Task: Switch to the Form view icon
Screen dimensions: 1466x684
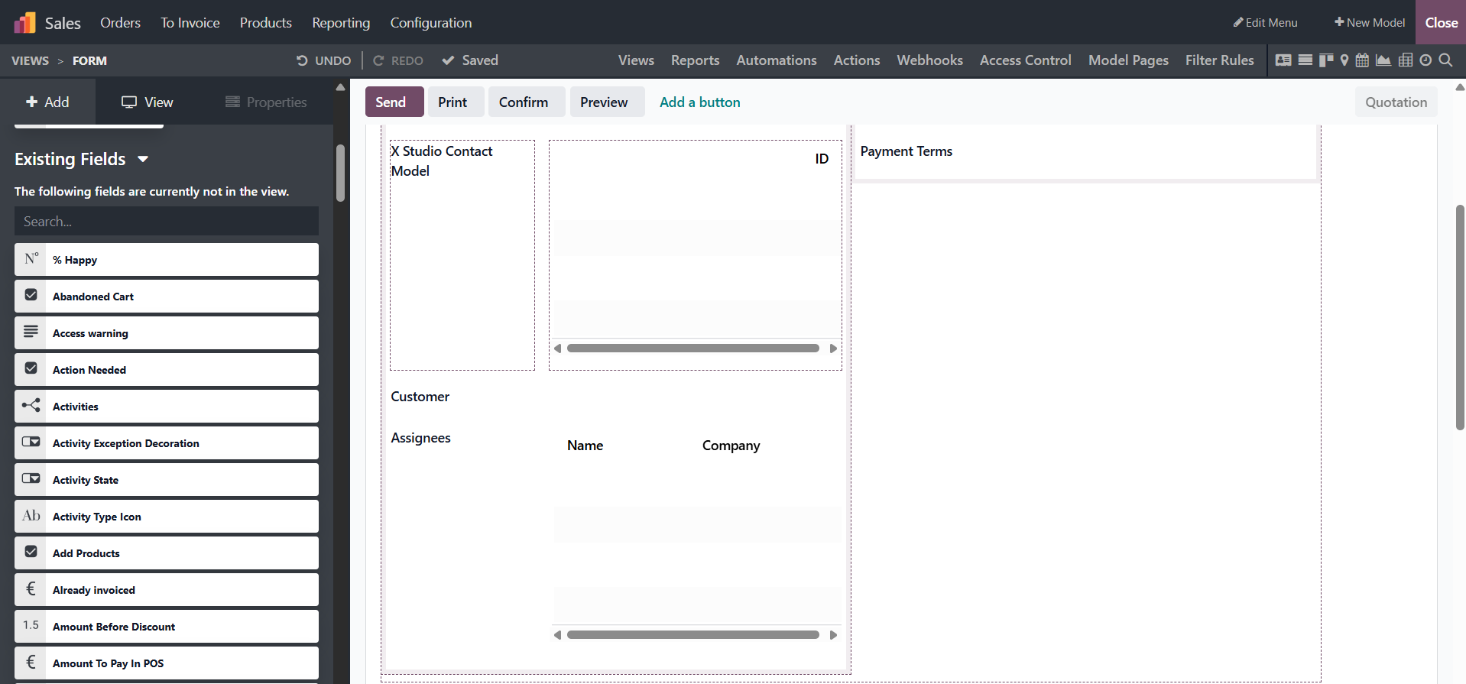Action: (1283, 60)
